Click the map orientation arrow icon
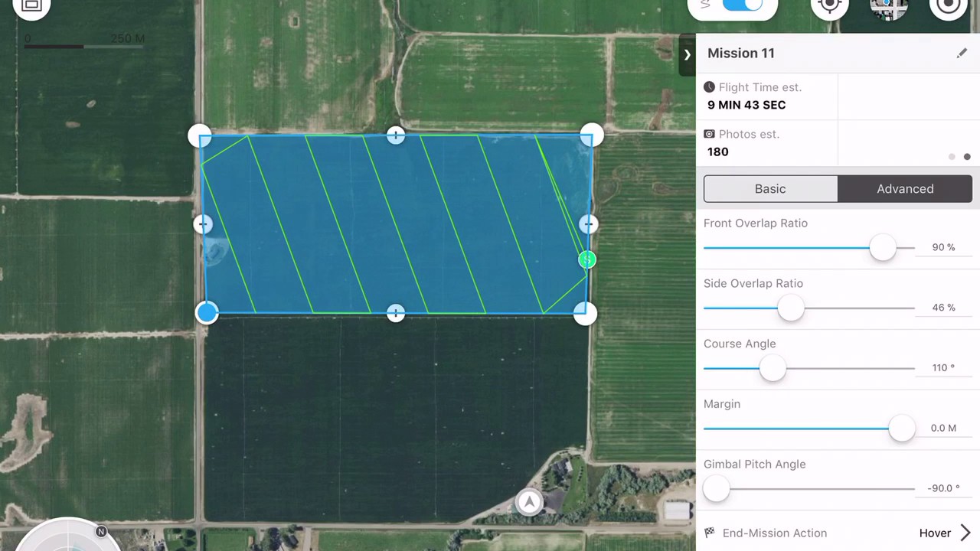 pyautogui.click(x=529, y=502)
